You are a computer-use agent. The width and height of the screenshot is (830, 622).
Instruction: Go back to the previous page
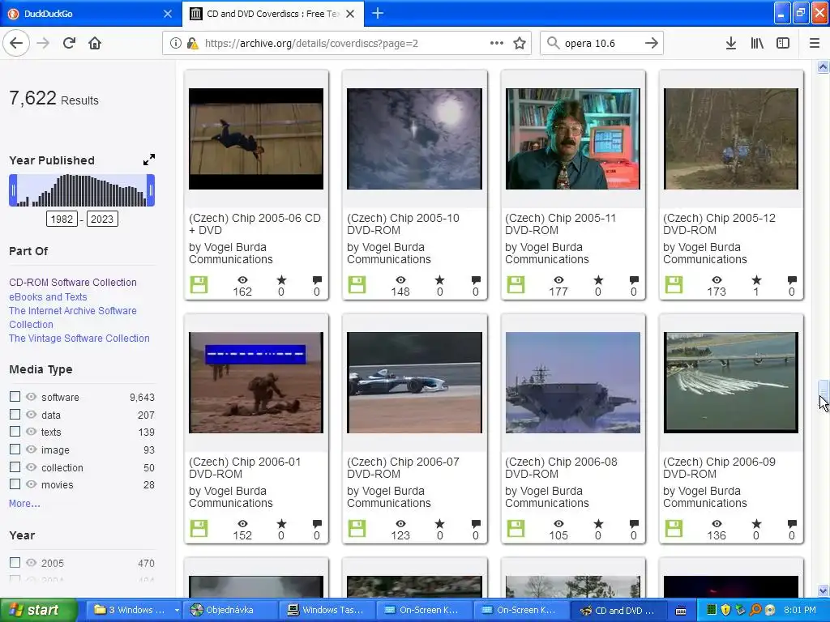pyautogui.click(x=16, y=43)
